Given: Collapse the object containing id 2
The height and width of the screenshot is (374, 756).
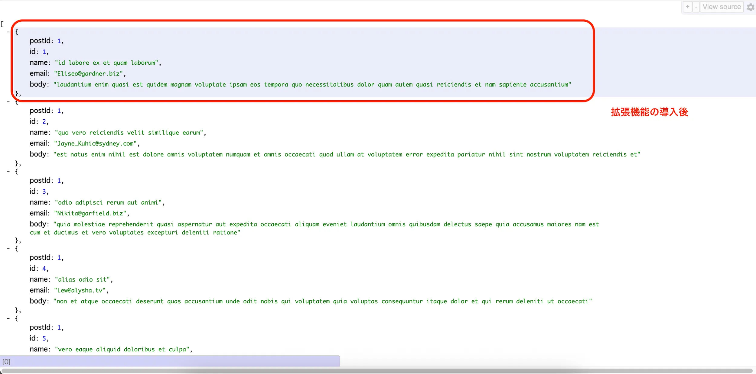Looking at the screenshot, I should (x=8, y=102).
